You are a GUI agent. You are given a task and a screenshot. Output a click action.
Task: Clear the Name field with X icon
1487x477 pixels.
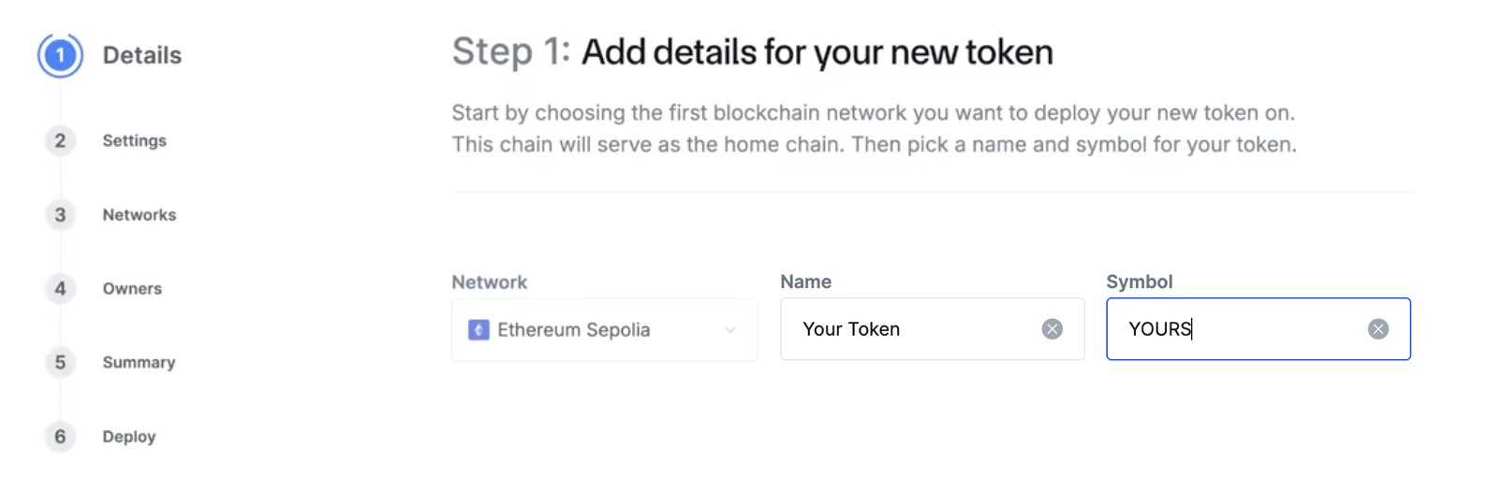1052,329
